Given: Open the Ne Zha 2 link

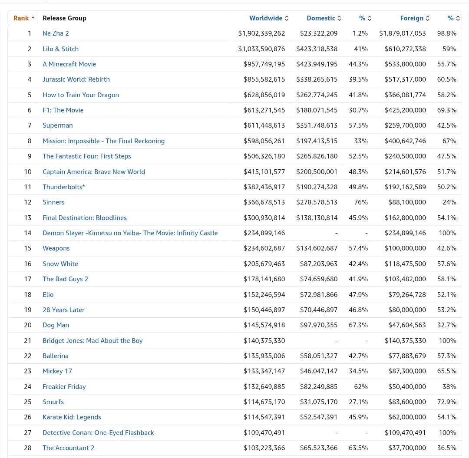Looking at the screenshot, I should pos(56,33).
